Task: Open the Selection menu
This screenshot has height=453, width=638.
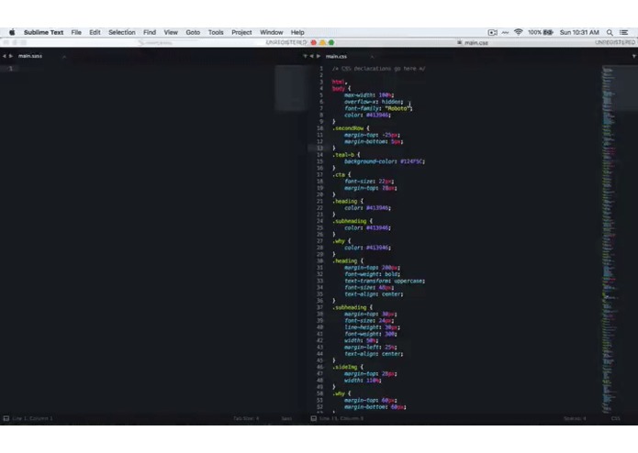Action: pos(122,32)
